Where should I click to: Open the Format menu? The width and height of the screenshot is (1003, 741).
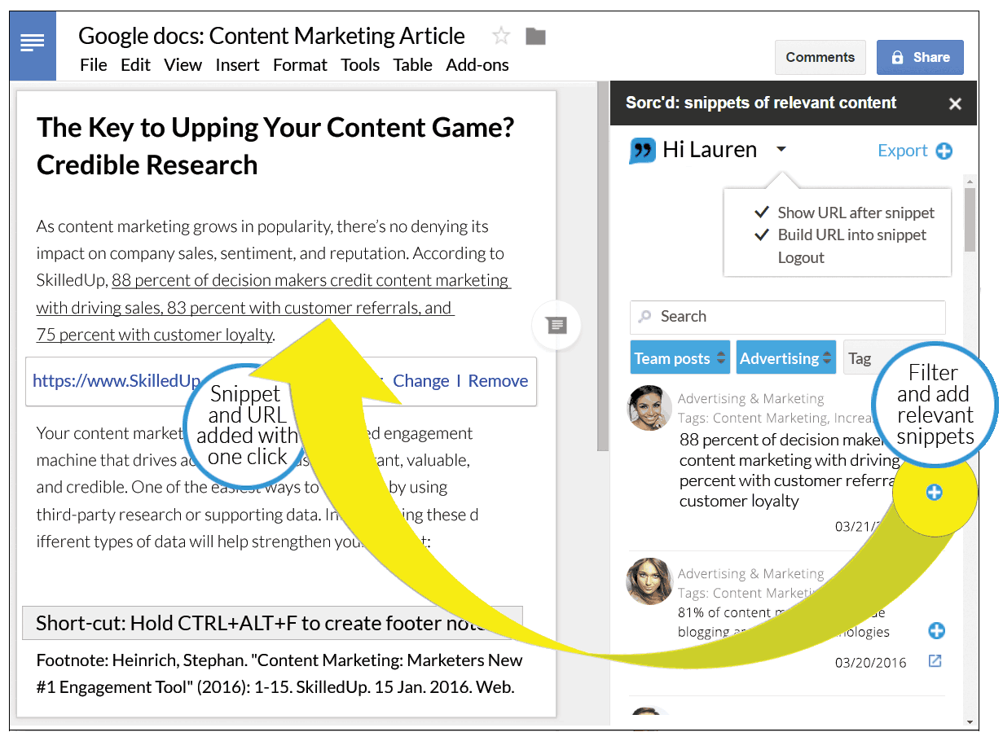[300, 65]
